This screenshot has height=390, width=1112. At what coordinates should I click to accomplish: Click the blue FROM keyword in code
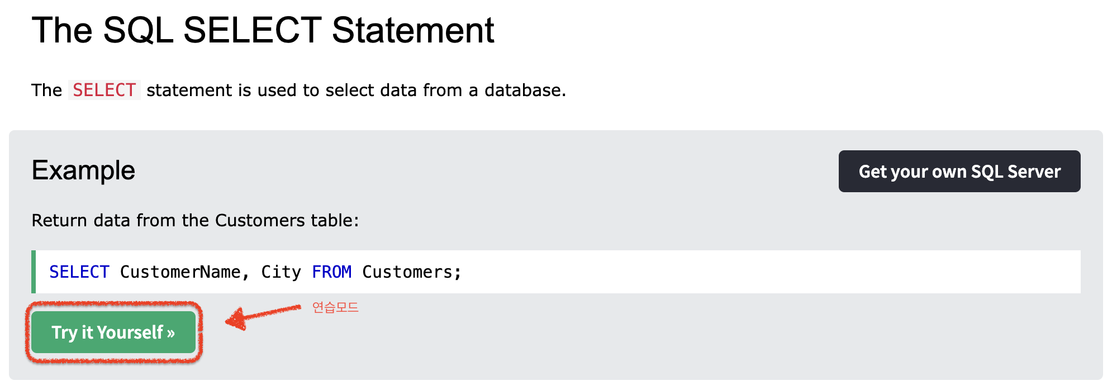(331, 272)
